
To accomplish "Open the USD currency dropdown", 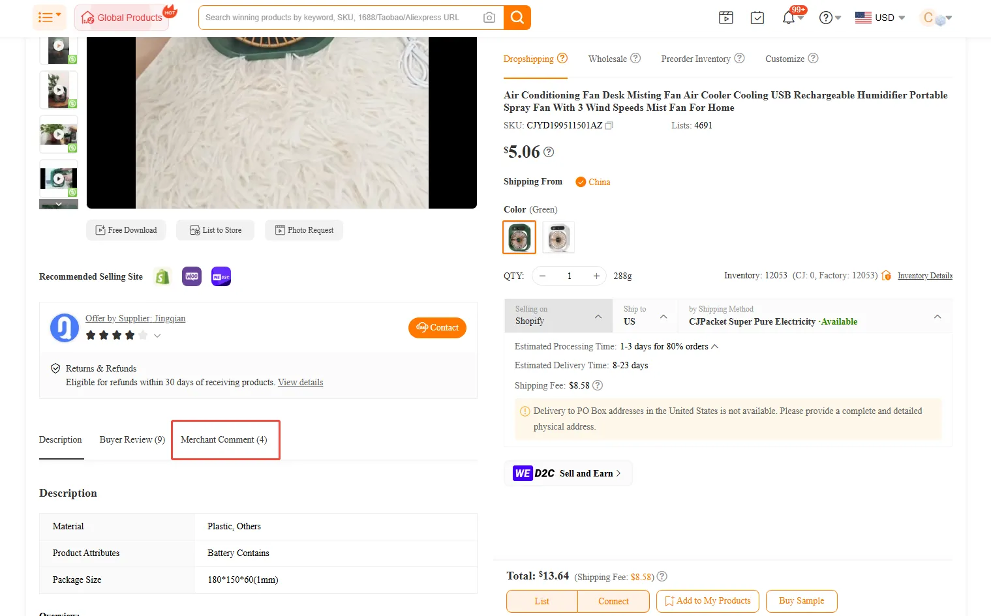I will (880, 18).
